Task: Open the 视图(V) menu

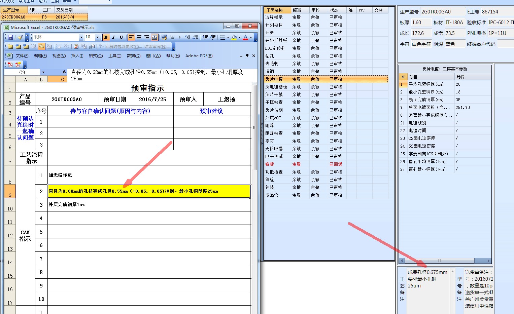Action: [x=59, y=56]
